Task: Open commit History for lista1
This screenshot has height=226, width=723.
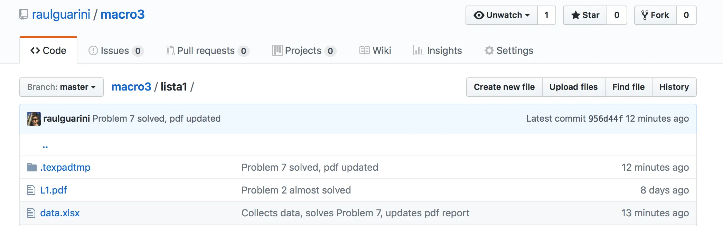Action: (x=674, y=87)
